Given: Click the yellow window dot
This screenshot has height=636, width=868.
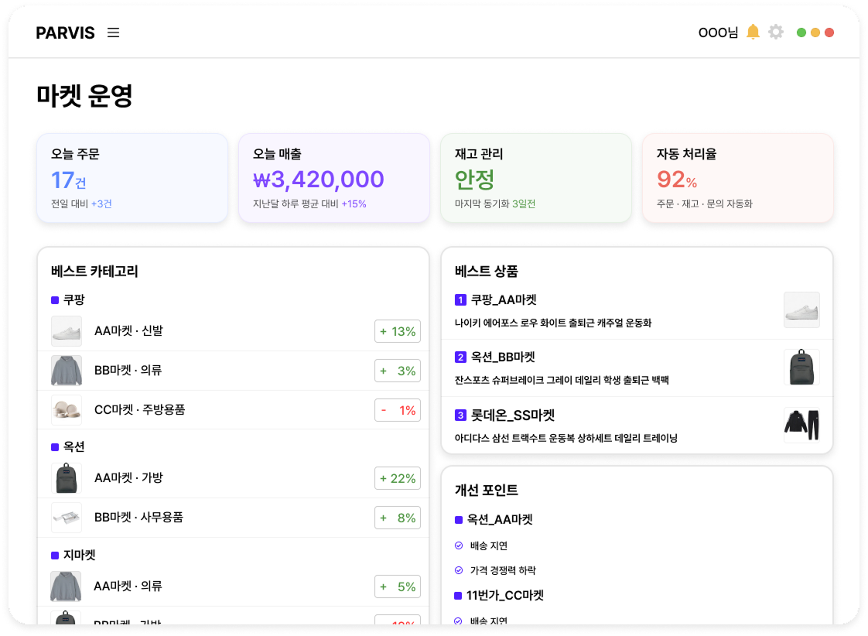Looking at the screenshot, I should tap(815, 32).
